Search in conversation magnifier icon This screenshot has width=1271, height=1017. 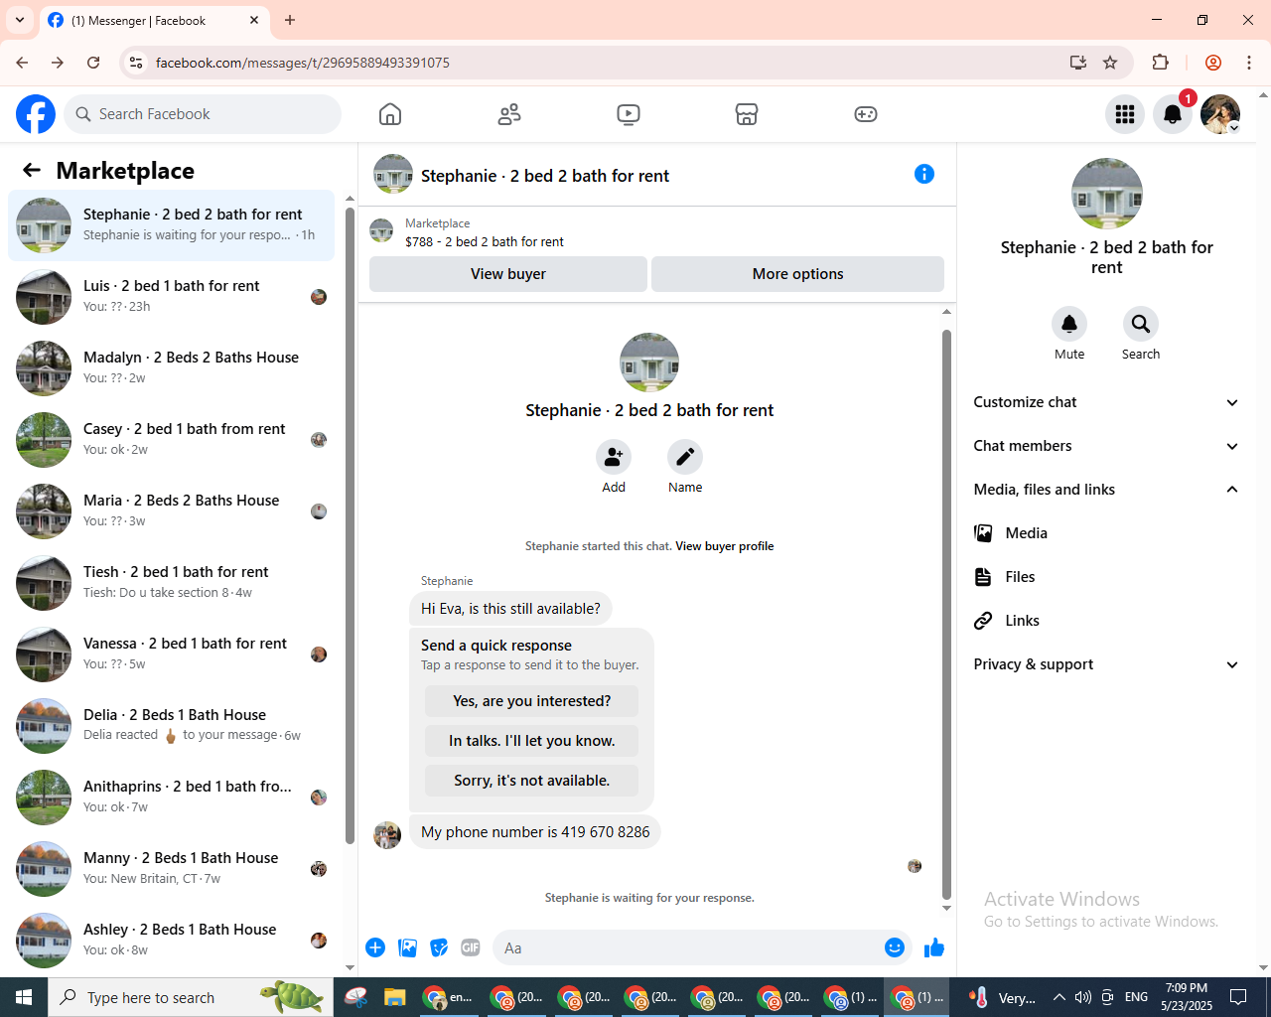(1141, 324)
